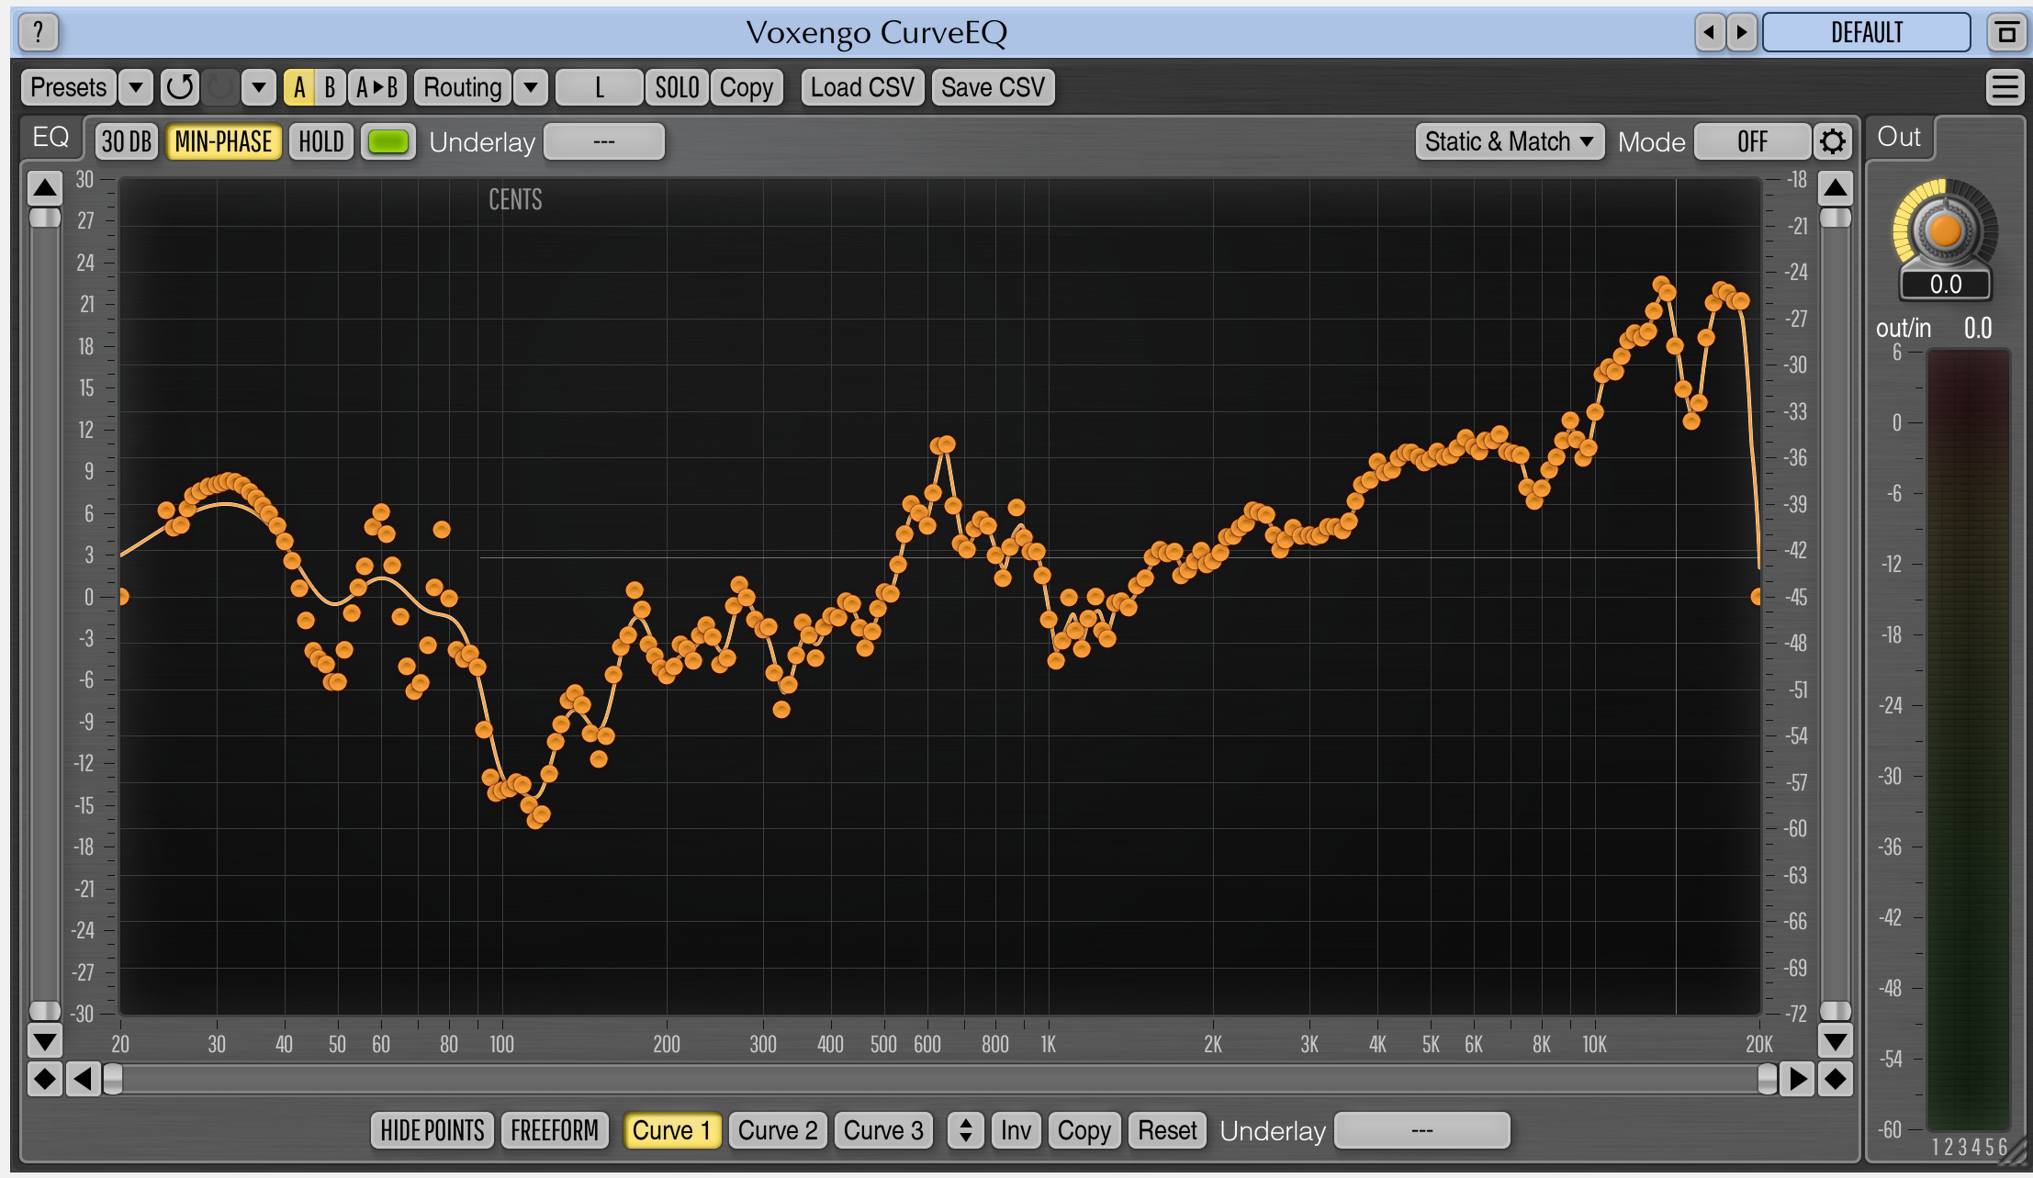This screenshot has height=1178, width=2033.
Task: Click the window size toggle icon
Action: pos(2006,33)
